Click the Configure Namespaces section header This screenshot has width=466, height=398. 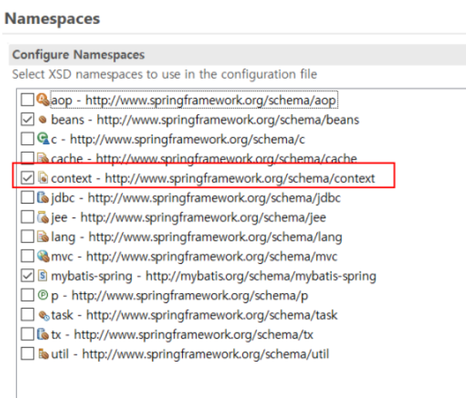(x=79, y=55)
